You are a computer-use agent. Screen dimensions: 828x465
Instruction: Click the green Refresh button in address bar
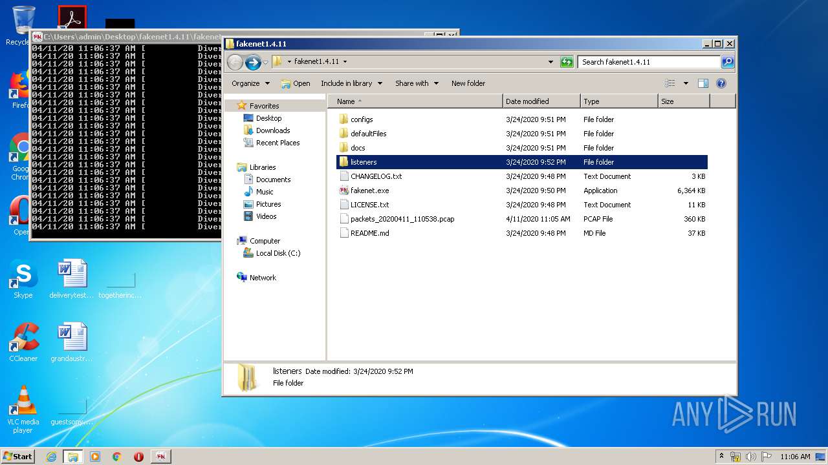[x=567, y=62]
